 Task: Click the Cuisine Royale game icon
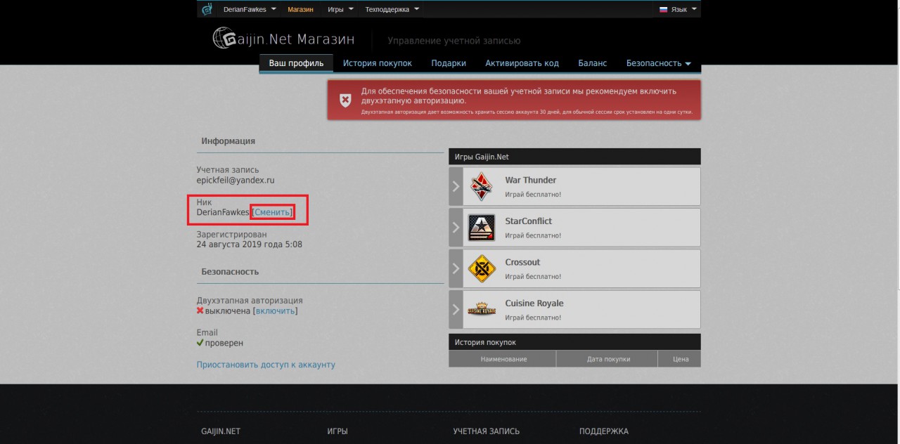click(x=482, y=310)
